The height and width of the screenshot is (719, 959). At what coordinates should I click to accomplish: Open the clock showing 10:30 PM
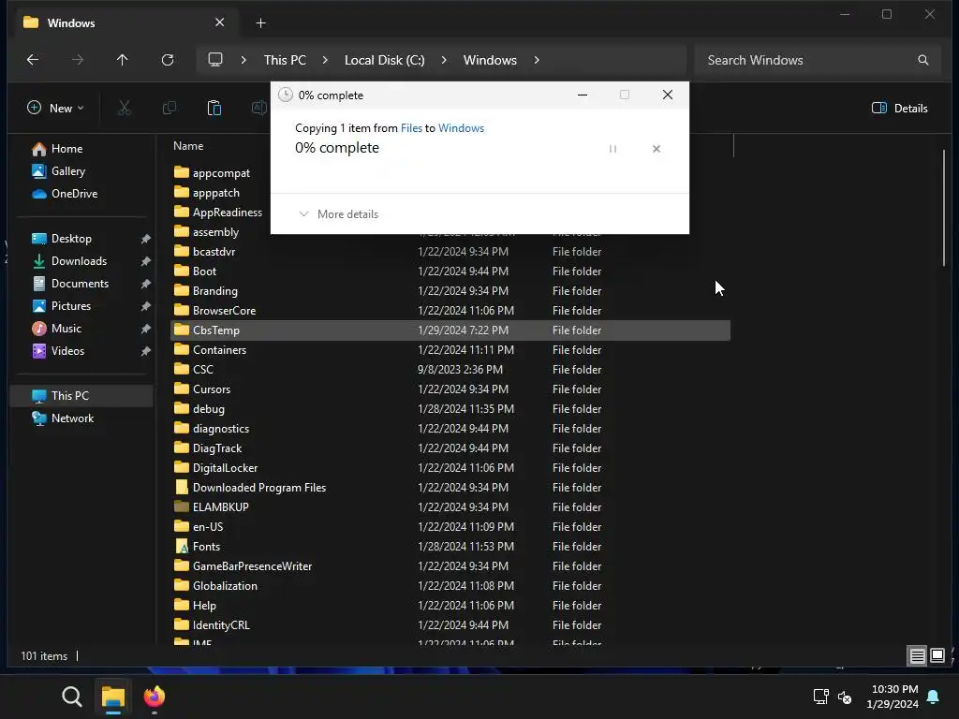click(x=893, y=697)
